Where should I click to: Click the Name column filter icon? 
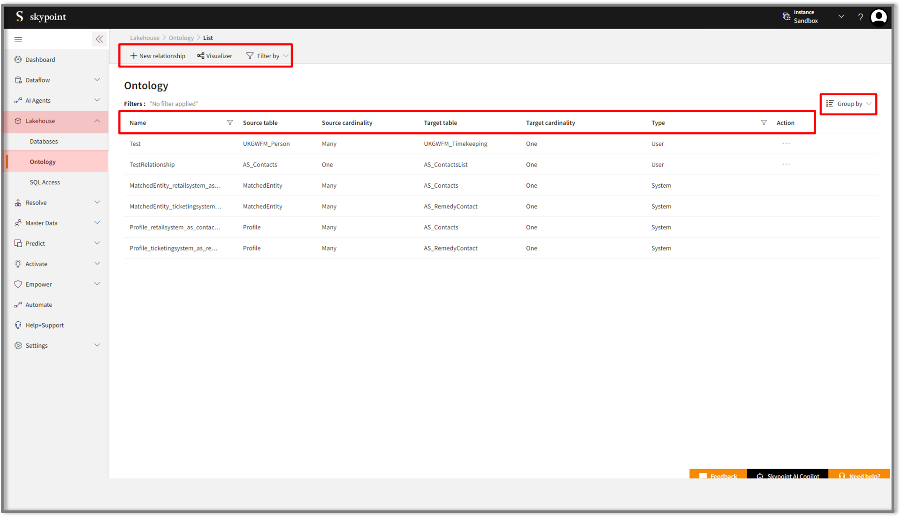coord(229,123)
